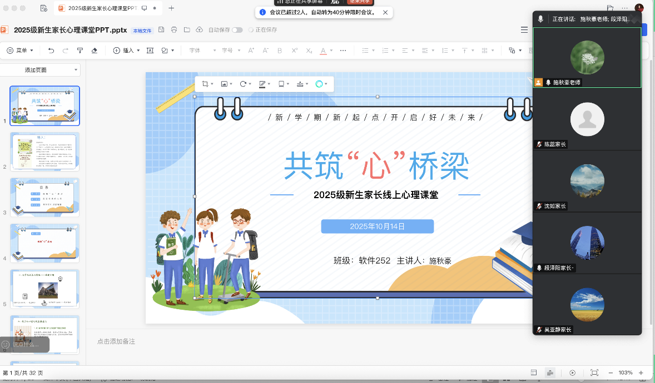Select the format painter tool

(80, 51)
